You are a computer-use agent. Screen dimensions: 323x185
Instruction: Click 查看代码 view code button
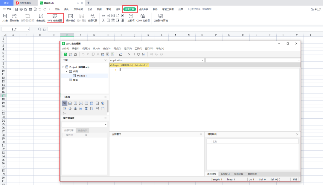93,18
